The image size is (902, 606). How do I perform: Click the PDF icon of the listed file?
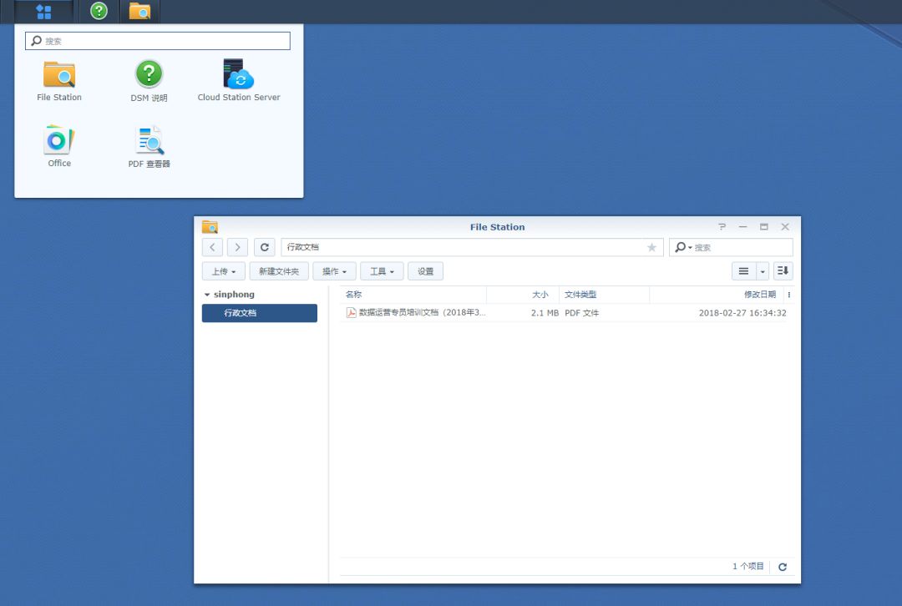(351, 313)
